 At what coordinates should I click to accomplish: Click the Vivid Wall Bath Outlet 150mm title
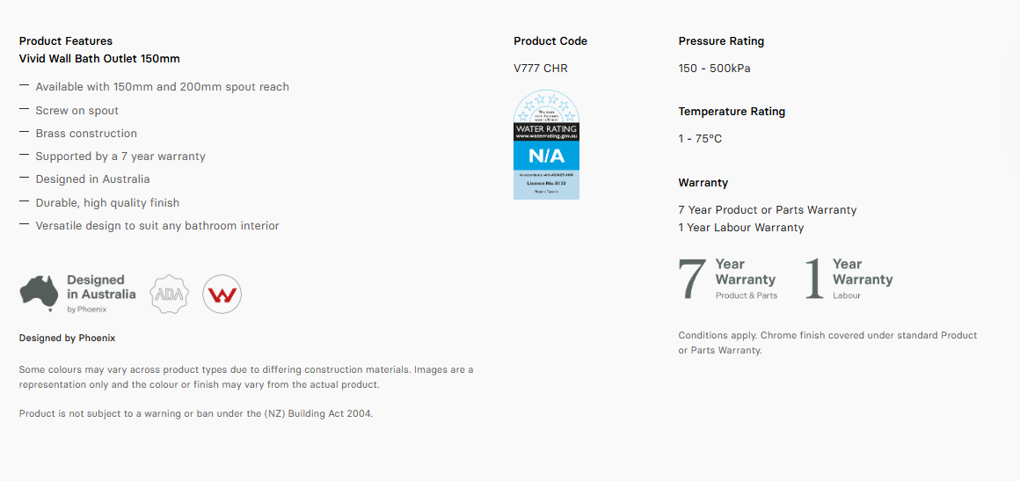click(99, 59)
